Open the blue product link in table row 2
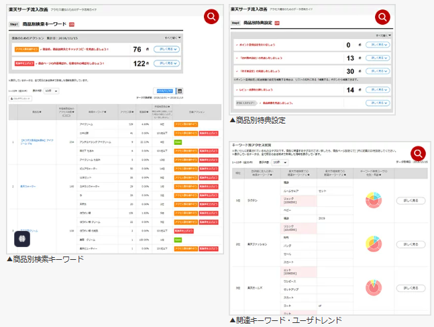Image resolution: width=434 pixels, height=327 pixels. [x=28, y=187]
